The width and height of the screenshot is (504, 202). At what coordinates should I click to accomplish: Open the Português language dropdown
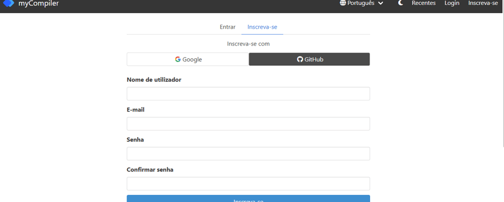pos(361,3)
